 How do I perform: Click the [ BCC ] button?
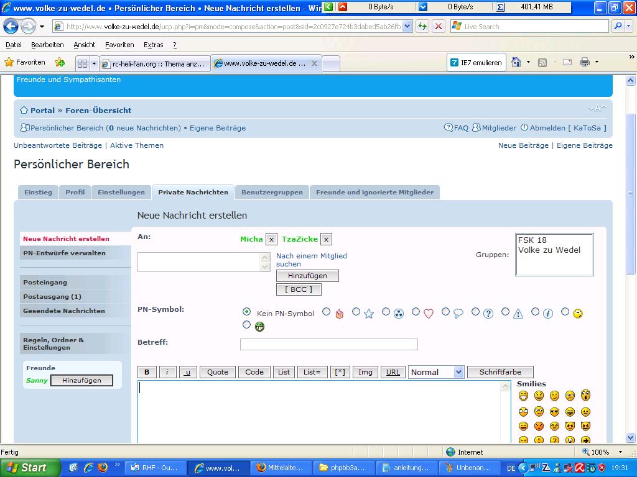(x=299, y=289)
